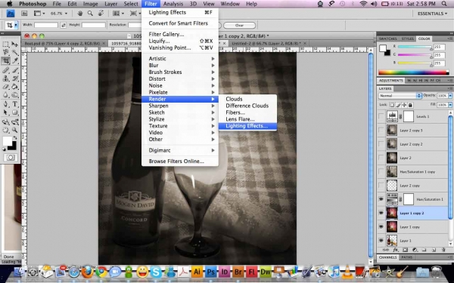
Task: Open Illustrator from the Dock
Action: tap(197, 272)
